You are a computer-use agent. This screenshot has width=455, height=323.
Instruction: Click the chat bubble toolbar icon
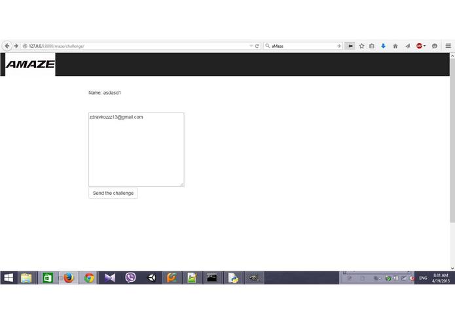(x=435, y=46)
